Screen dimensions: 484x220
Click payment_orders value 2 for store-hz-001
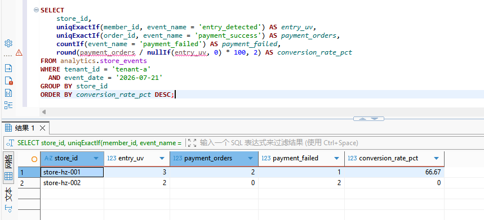[x=214, y=172]
